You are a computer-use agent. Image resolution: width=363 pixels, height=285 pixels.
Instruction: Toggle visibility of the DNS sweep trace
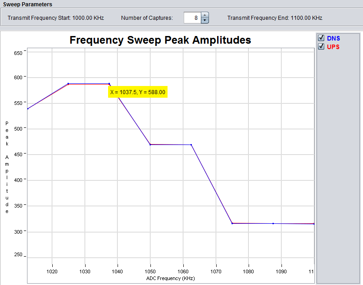(321, 38)
